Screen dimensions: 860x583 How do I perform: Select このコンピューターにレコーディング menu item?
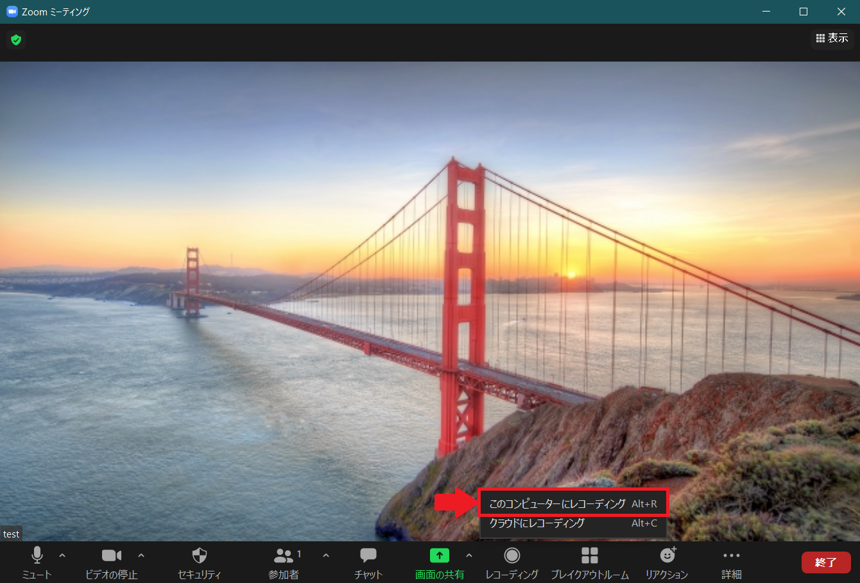tap(573, 504)
